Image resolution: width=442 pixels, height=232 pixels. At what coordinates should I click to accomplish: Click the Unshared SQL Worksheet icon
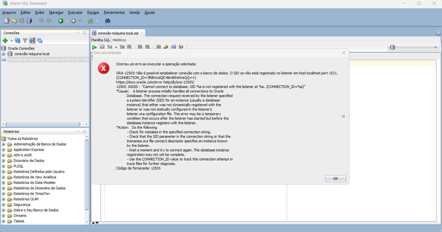coord(159,47)
